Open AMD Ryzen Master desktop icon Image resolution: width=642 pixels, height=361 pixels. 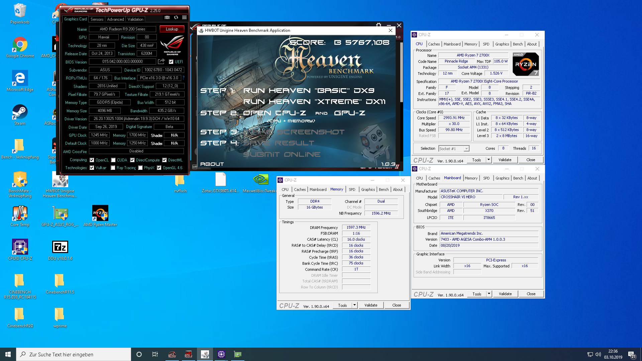[x=100, y=216]
